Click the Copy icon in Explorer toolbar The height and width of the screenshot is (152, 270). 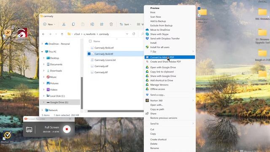pyautogui.click(x=73, y=24)
